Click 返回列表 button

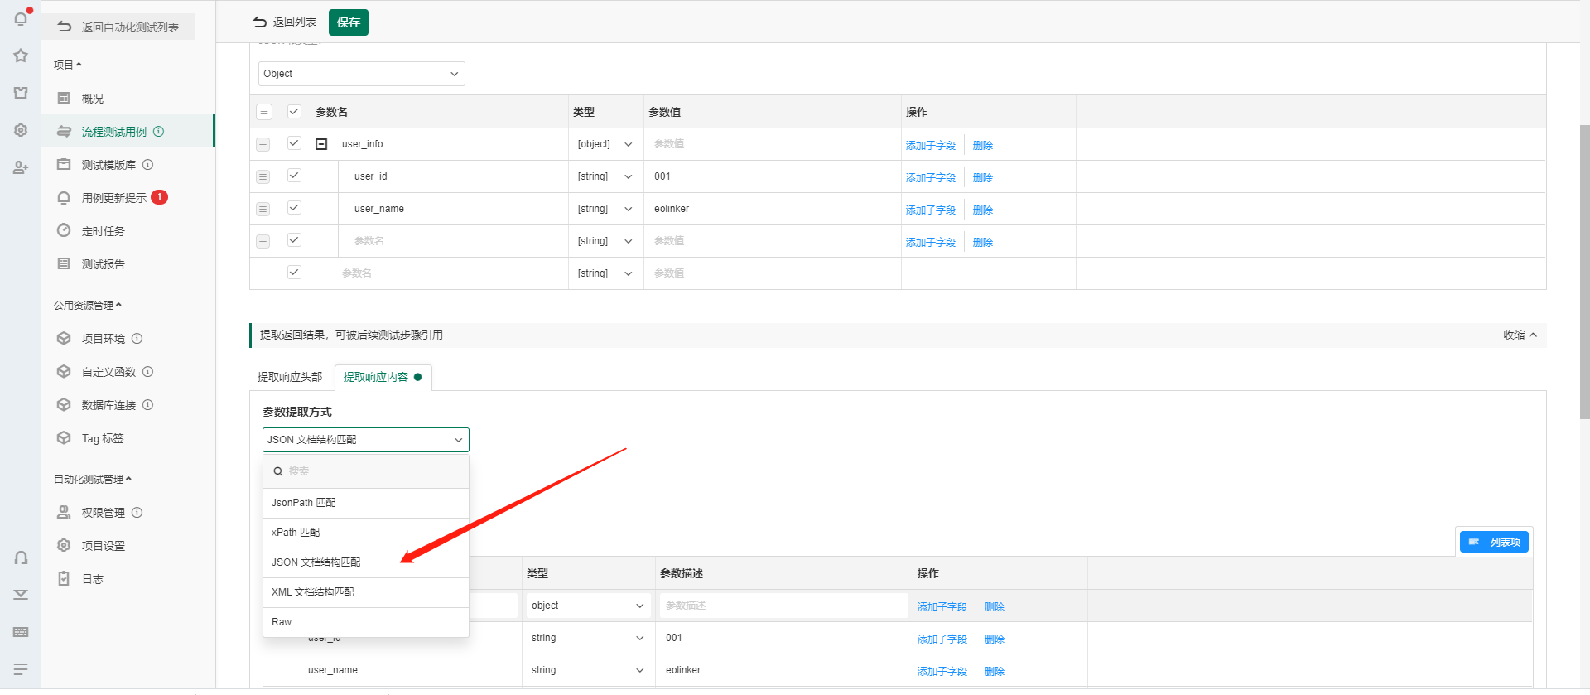[x=285, y=22]
